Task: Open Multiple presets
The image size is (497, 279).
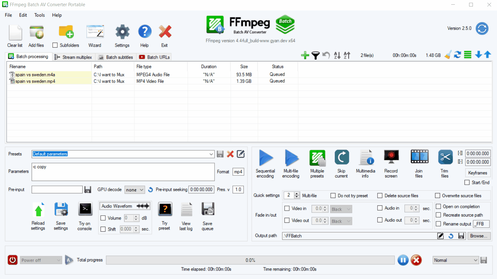Action: [317, 158]
